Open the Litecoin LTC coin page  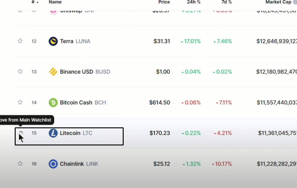(x=76, y=133)
